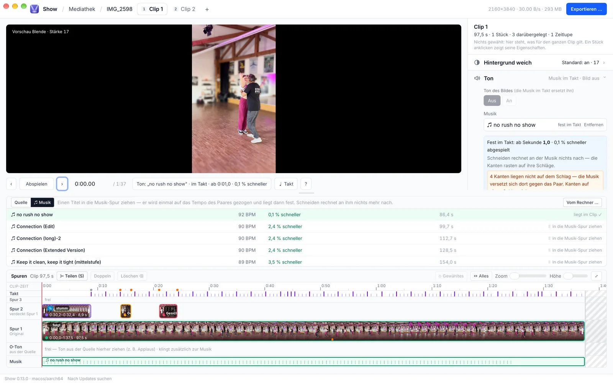Go to Mediathek in the breadcrumb
Screen dimensions: 613x383
point(82,9)
